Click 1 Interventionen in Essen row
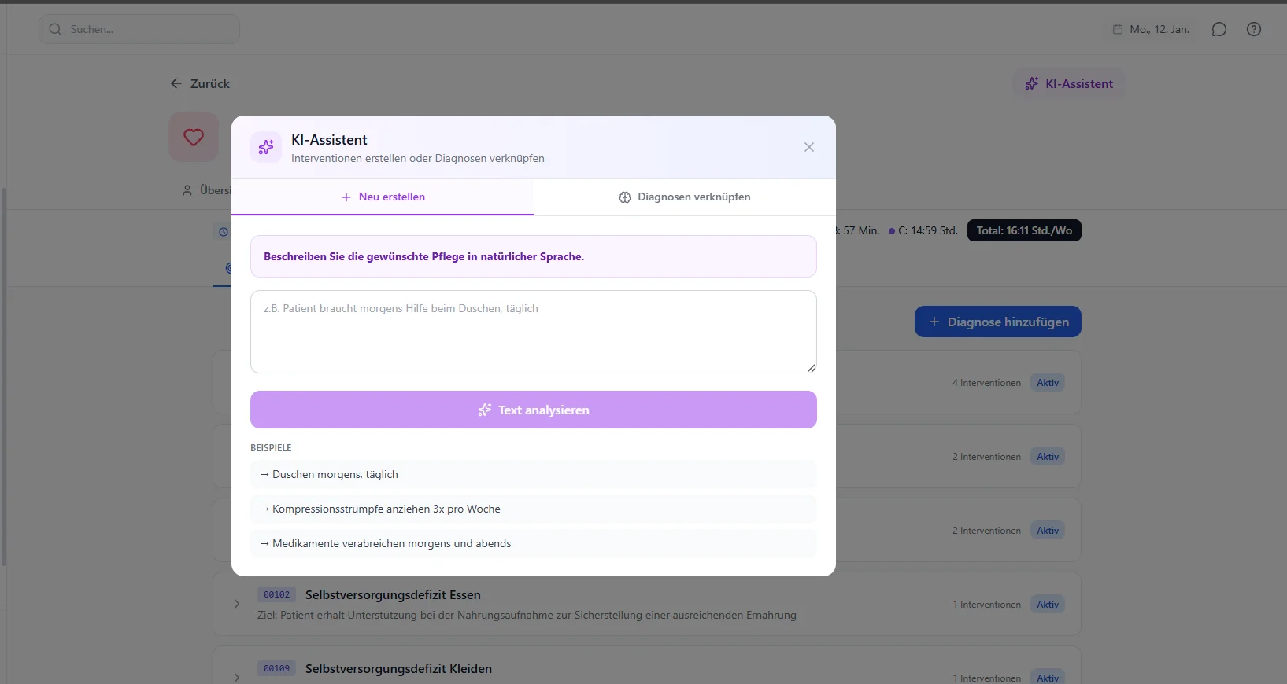 coord(986,605)
